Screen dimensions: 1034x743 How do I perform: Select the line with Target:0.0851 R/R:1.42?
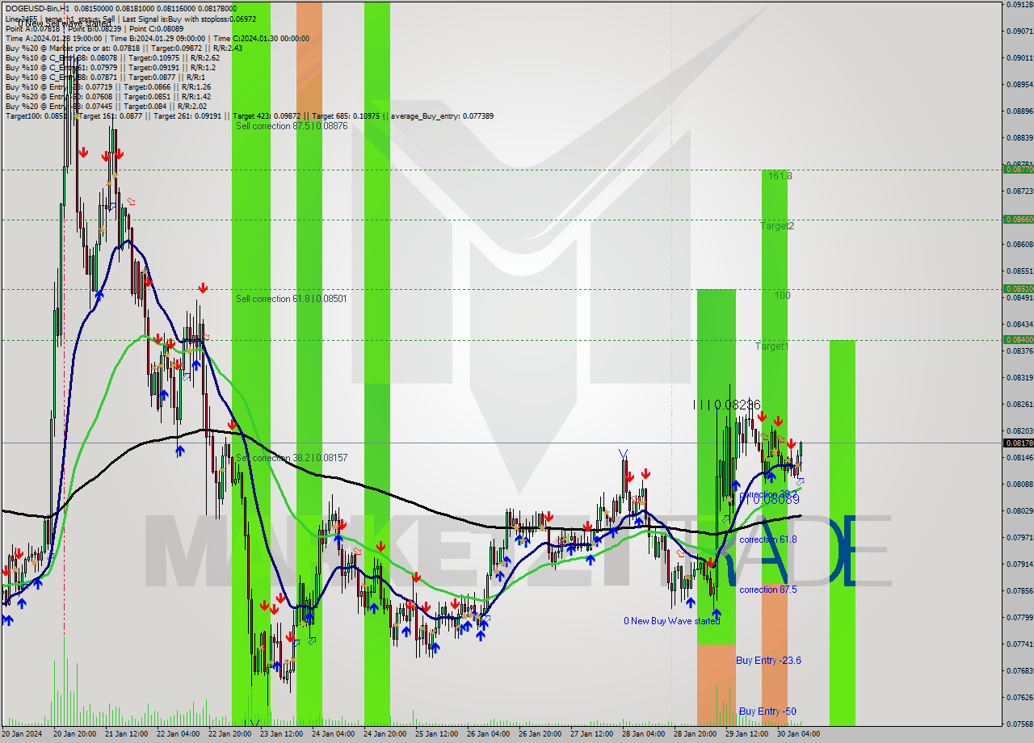107,96
